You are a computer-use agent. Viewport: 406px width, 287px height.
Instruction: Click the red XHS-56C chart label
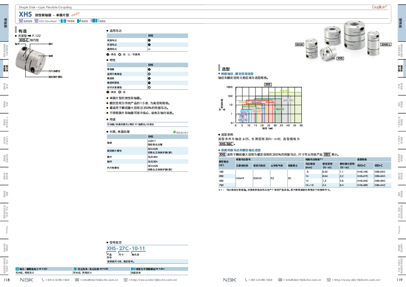pyautogui.click(x=271, y=102)
